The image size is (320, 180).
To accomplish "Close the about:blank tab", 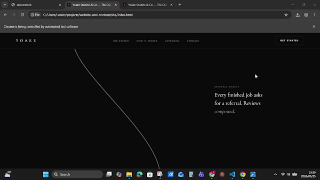I will [60, 5].
